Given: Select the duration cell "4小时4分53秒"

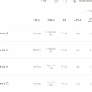Looking at the screenshot, I should click(x=51, y=33).
